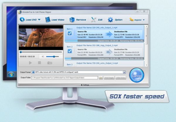Click the After Done button

(x=121, y=78)
